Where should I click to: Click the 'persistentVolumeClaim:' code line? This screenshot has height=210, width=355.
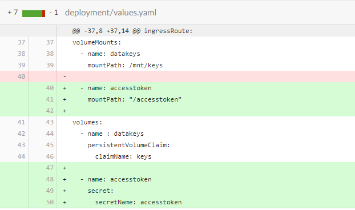(128, 145)
